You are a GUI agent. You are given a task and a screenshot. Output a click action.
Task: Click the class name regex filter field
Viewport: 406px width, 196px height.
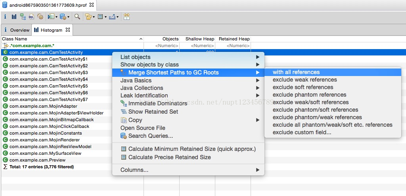73,46
